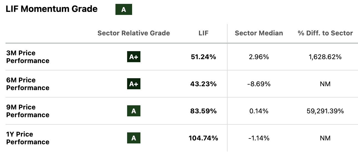Click the Sector Median column header
The height and width of the screenshot is (152, 358).
[x=259, y=33]
